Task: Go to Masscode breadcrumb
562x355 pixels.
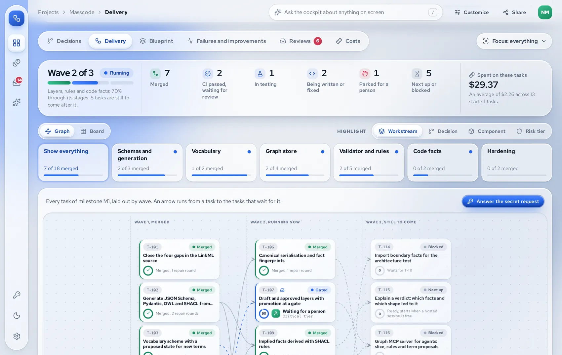Action: point(82,12)
